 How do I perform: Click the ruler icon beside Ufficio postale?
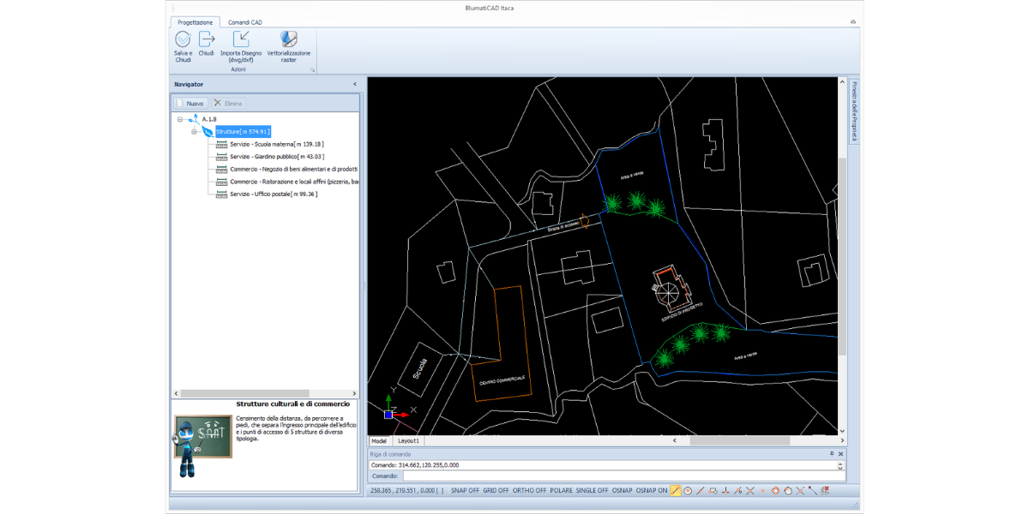tap(221, 194)
